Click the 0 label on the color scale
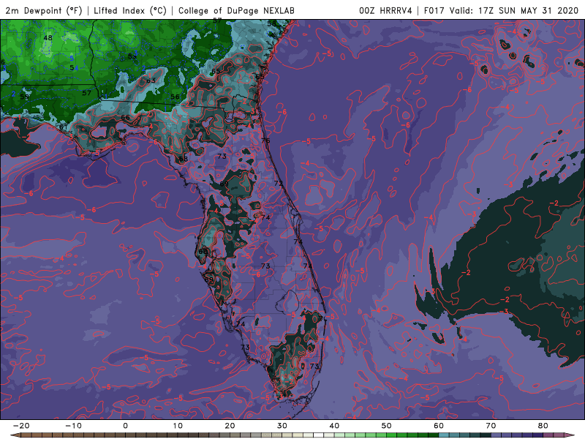 pyautogui.click(x=125, y=426)
